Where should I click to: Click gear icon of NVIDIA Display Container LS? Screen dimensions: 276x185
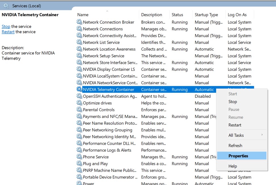click(x=79, y=69)
